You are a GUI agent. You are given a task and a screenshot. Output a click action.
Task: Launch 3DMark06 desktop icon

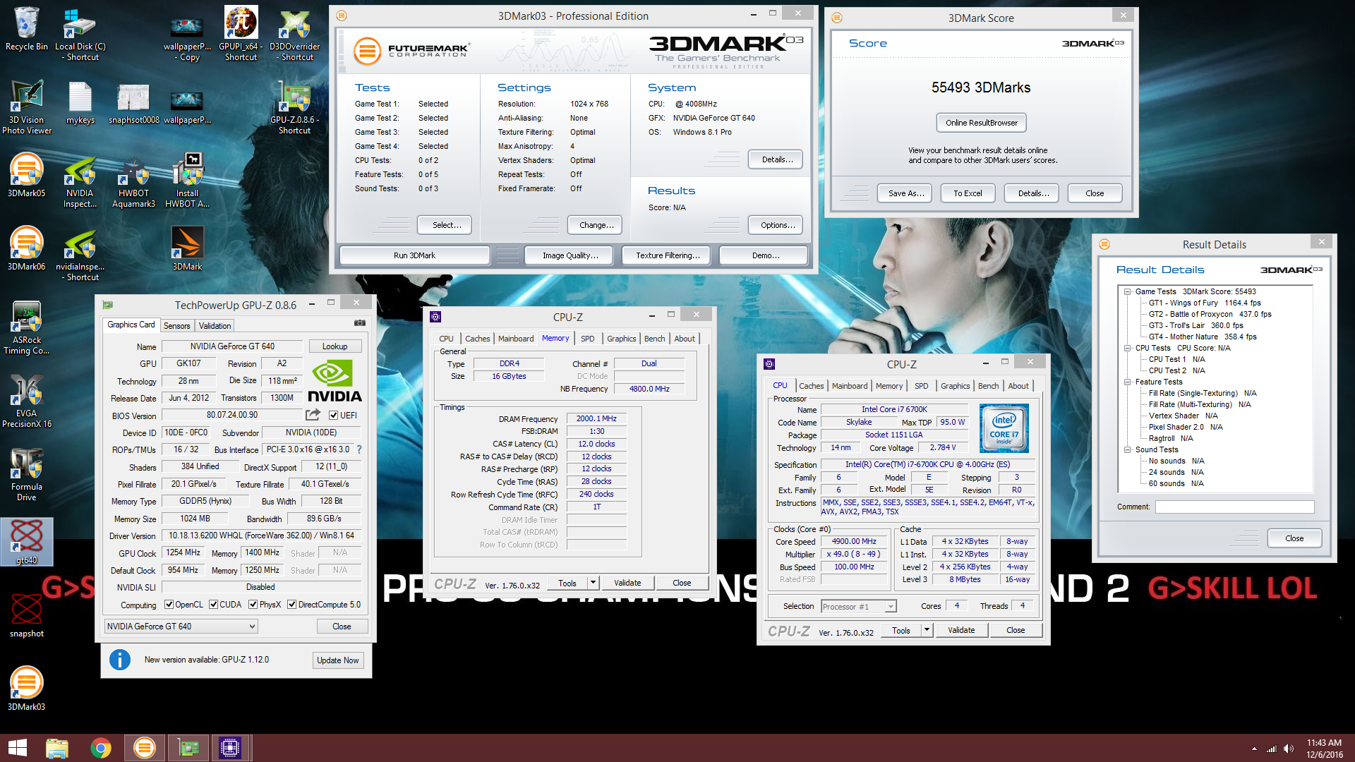tap(27, 249)
